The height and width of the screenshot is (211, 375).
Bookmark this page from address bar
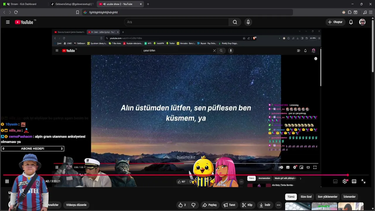[77, 12]
